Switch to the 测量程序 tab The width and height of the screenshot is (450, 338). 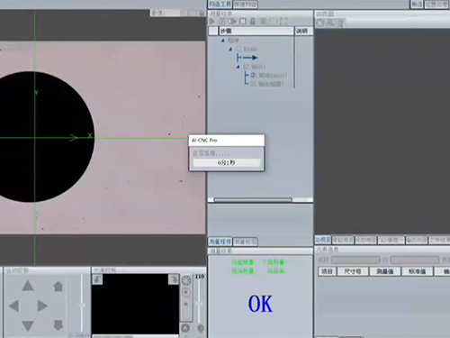(x=220, y=242)
